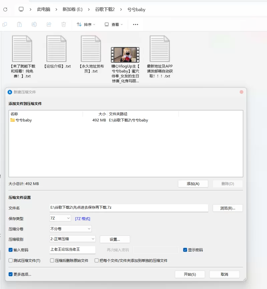Click the 兮兮baby breadcrumb segment
The height and width of the screenshot is (289, 267).
point(136,9)
